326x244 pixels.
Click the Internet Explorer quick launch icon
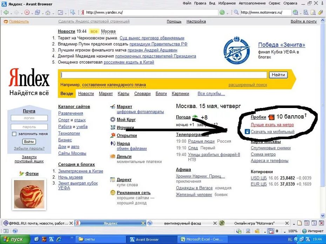coord(59,239)
